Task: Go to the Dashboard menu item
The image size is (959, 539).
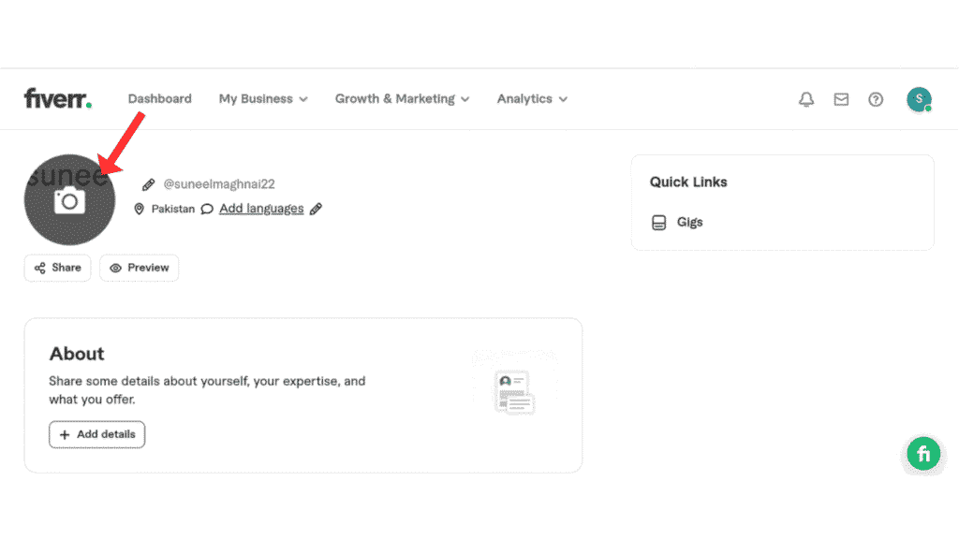Action: point(160,99)
